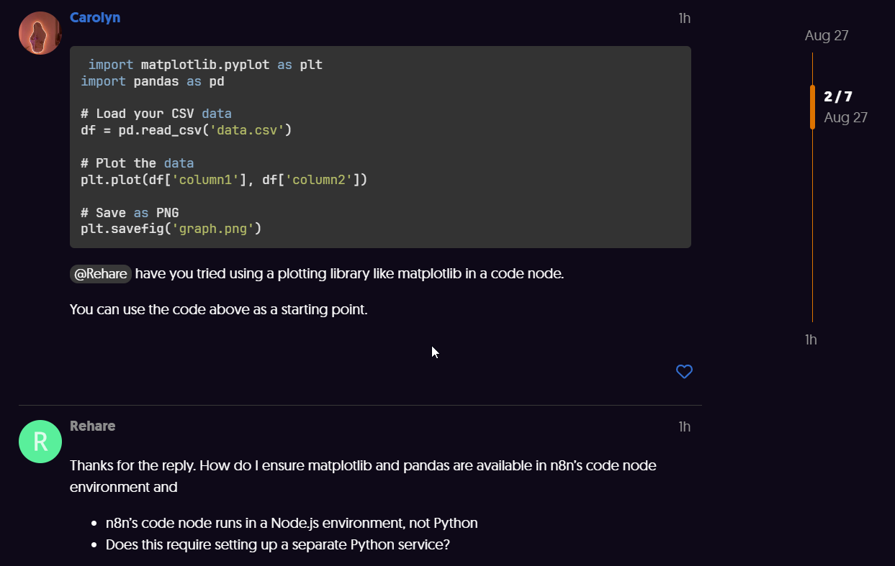Click the 1h timestamp on Carolyn's post

coord(684,18)
